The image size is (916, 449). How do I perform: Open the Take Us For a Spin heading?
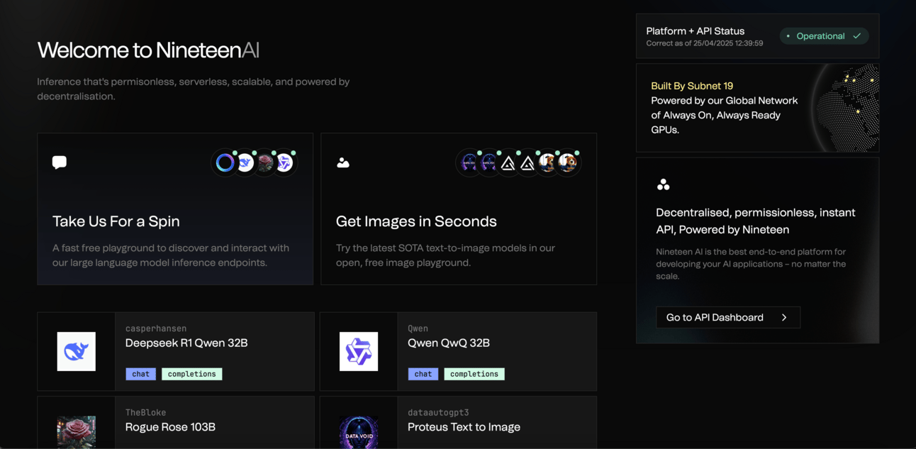(x=116, y=221)
